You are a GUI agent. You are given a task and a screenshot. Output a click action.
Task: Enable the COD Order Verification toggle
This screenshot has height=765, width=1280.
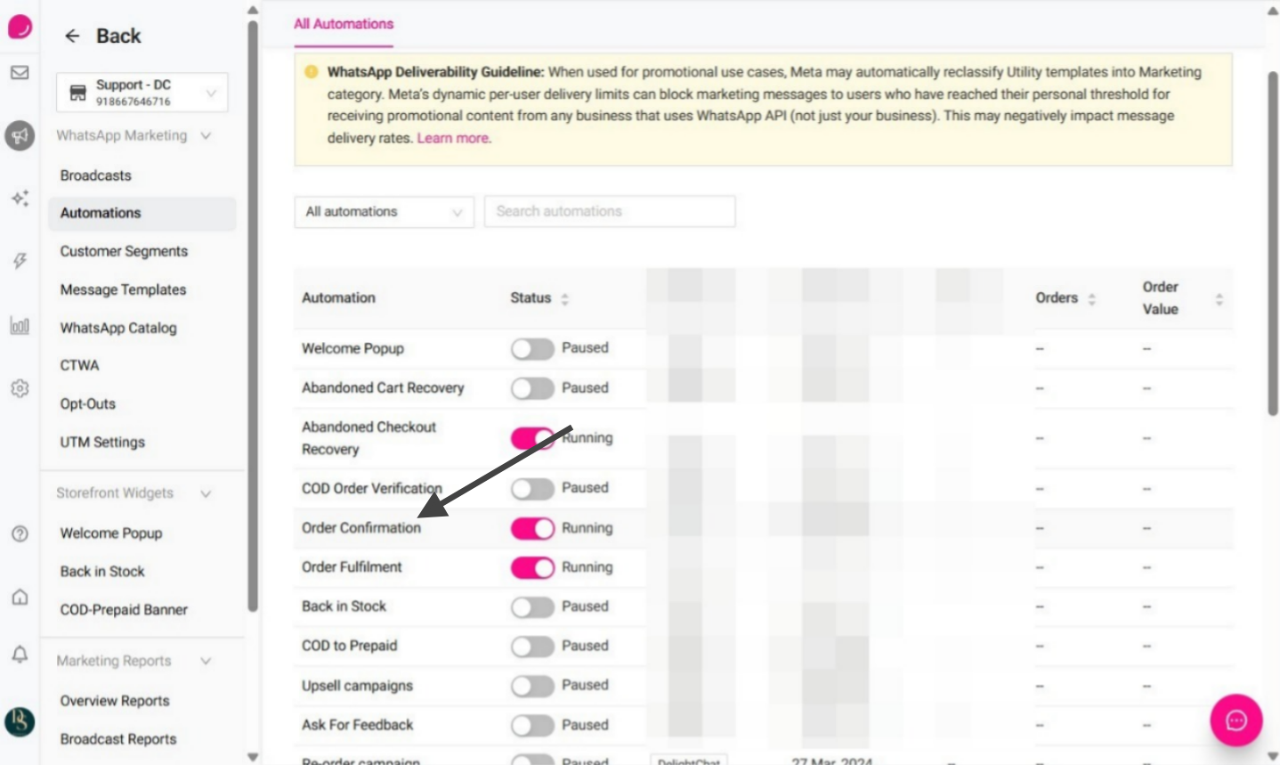tap(532, 489)
